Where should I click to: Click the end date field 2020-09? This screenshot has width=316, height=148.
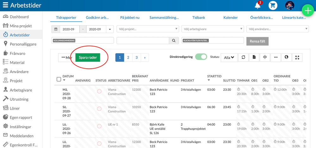(x=96, y=29)
